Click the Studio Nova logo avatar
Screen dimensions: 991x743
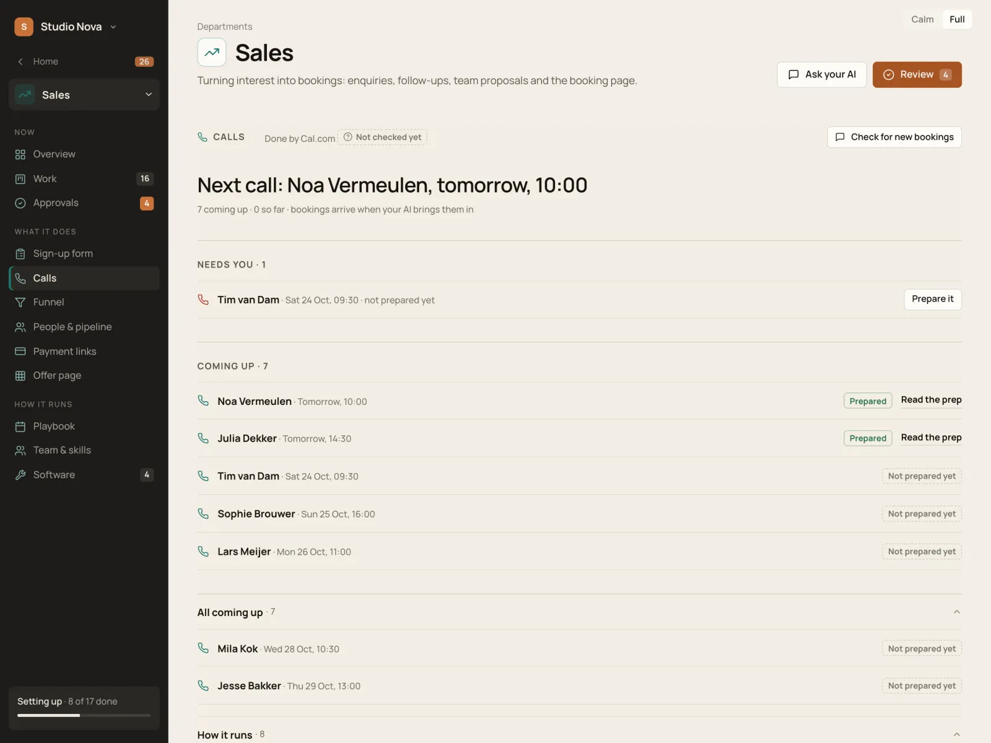(x=24, y=27)
